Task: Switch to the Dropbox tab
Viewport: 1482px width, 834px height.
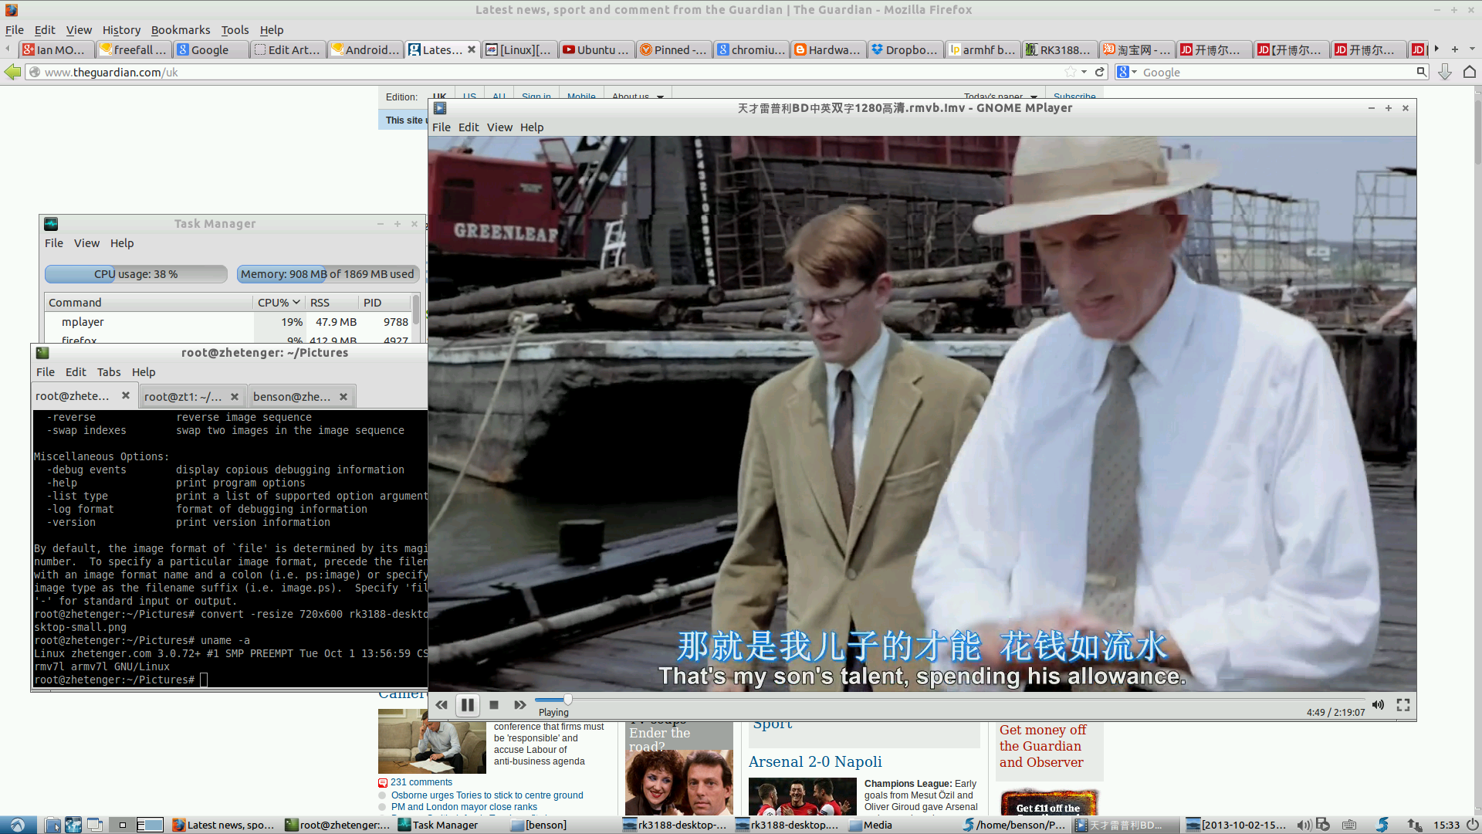Action: click(x=905, y=49)
